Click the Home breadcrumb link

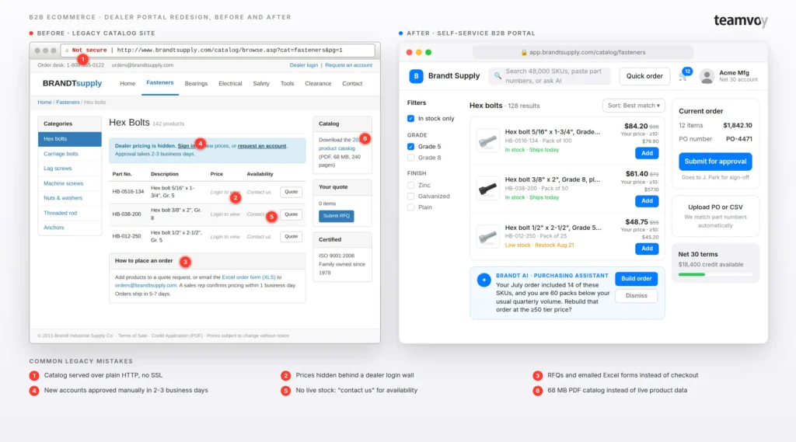pyautogui.click(x=44, y=103)
